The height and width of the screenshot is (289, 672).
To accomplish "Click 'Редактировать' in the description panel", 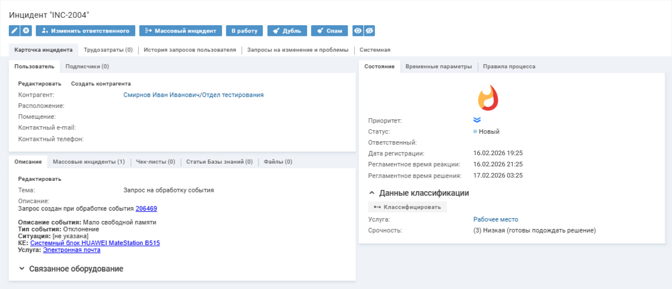I will 40,179.
